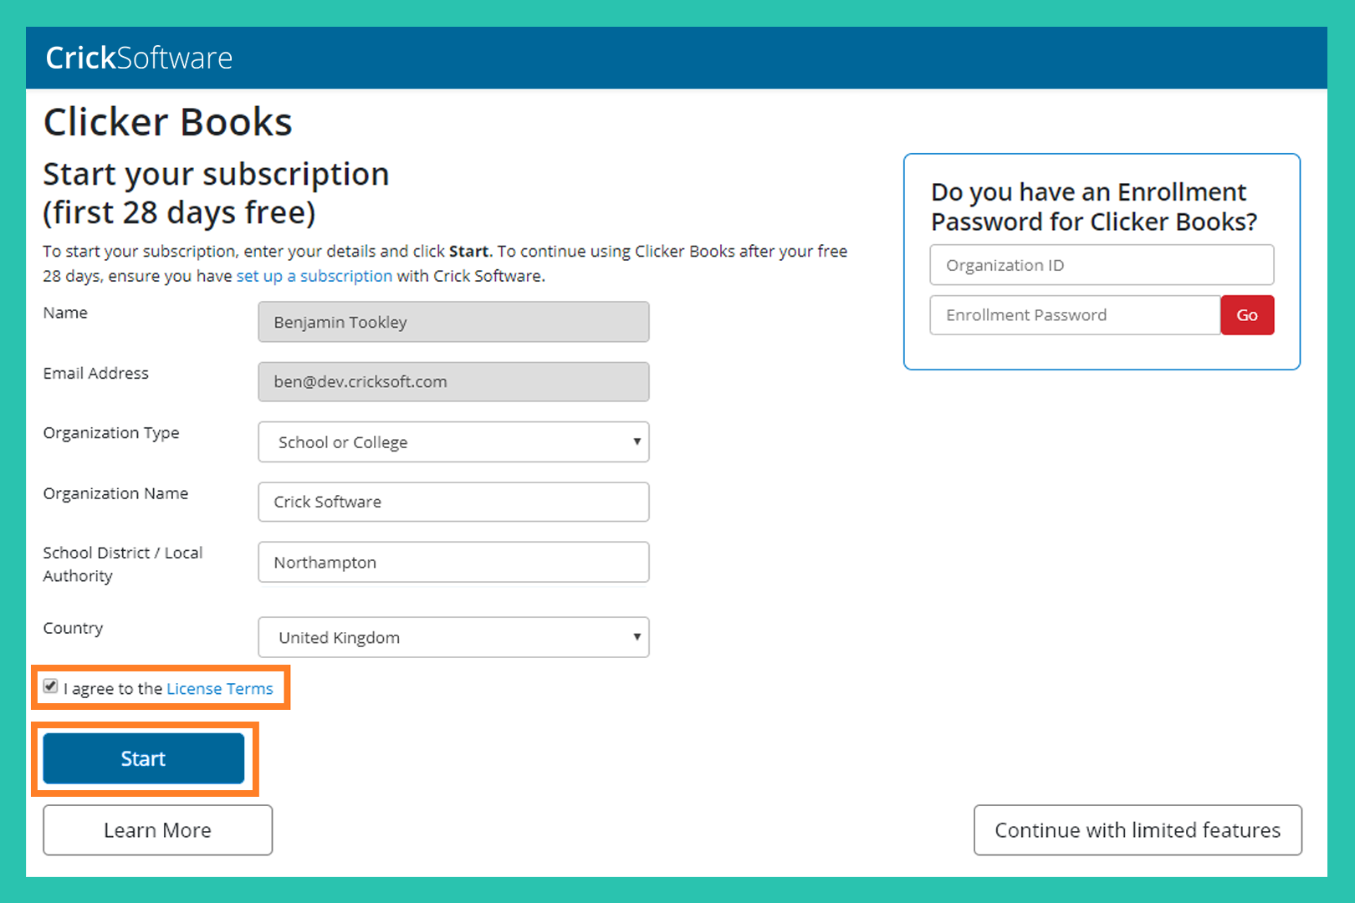1355x903 pixels.
Task: Click the School District field containing Northampton
Action: coord(453,563)
